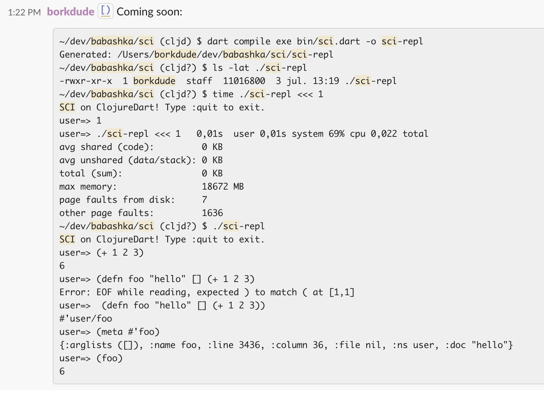Viewport: 544px width, 399px height.
Task: Click the 'avg shared (code):' line
Action: 141,147
